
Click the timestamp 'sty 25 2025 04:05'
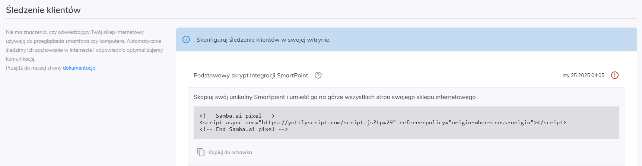point(584,75)
